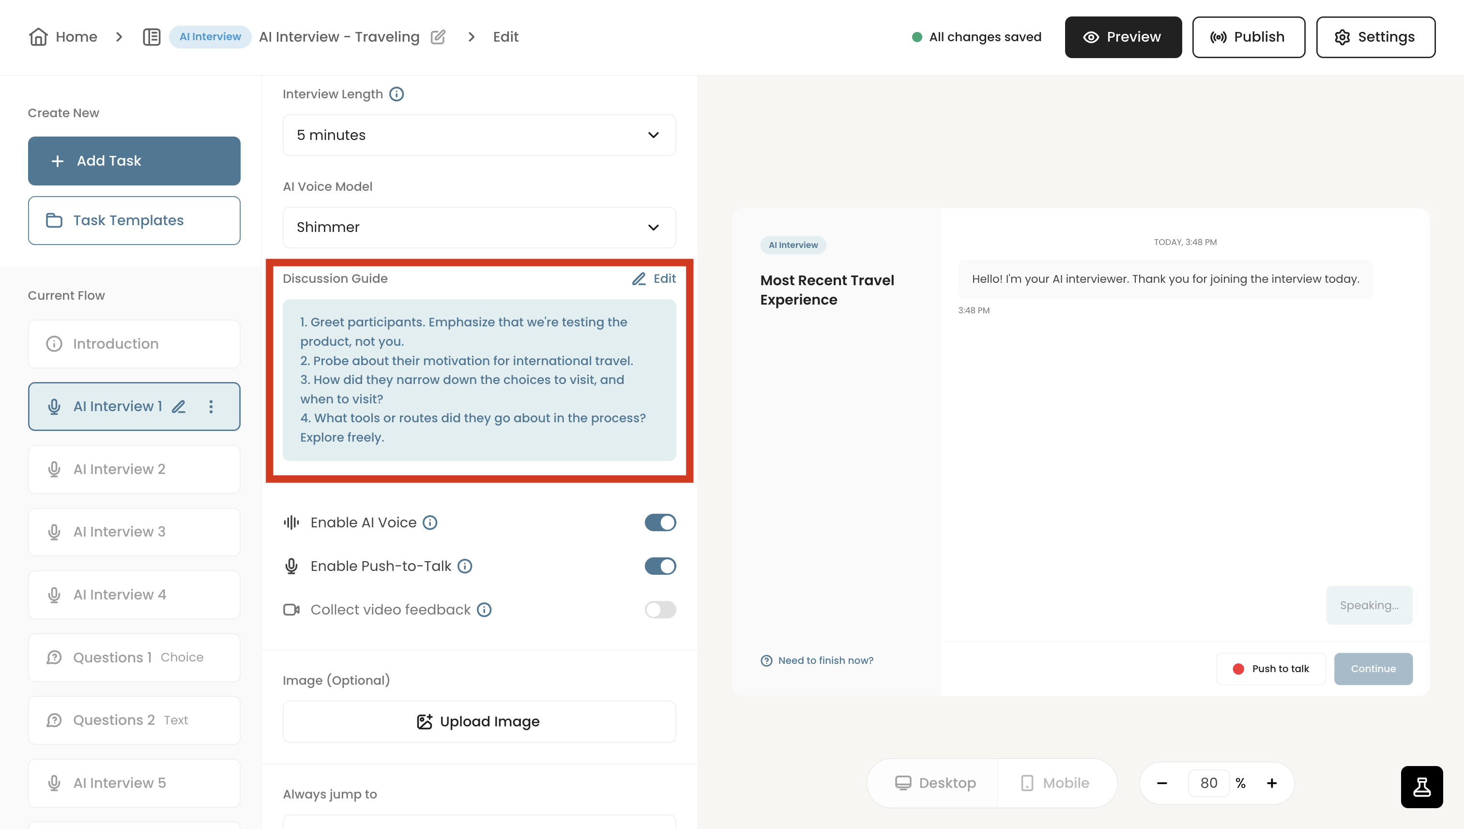Decrease preview zoom with minus icon
The height and width of the screenshot is (829, 1464).
[x=1162, y=783]
